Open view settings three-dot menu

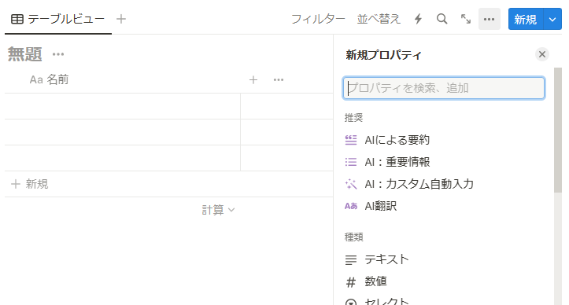pyautogui.click(x=490, y=19)
